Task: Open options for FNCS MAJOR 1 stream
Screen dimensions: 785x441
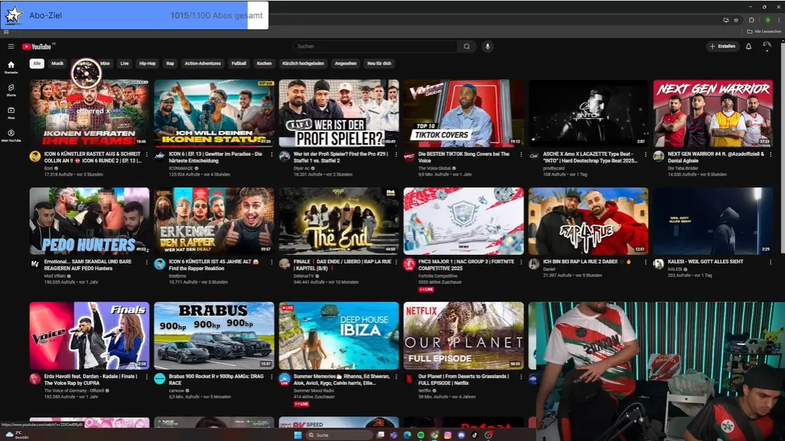Action: point(521,262)
